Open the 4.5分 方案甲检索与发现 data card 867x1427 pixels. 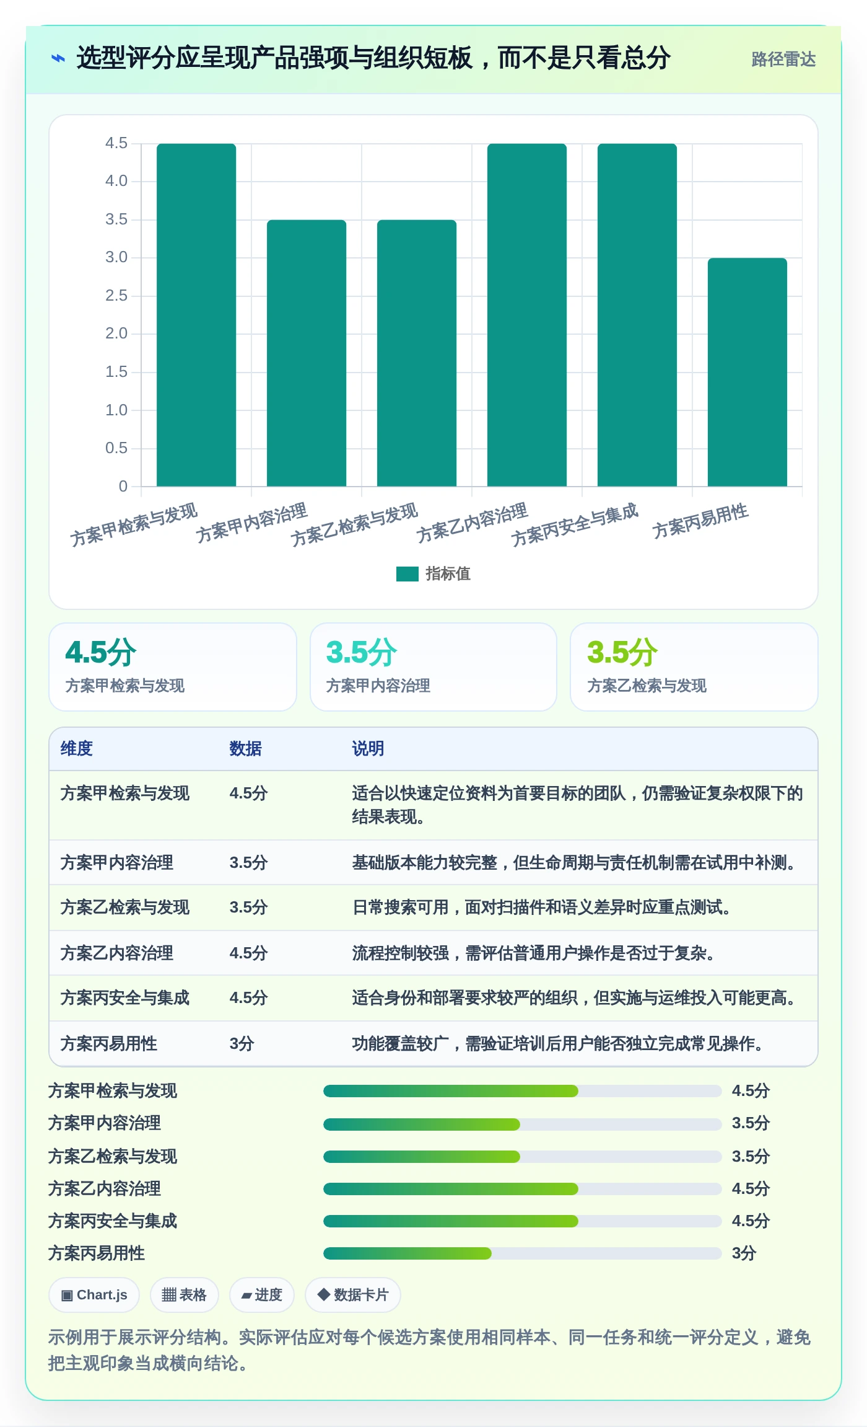tap(173, 667)
